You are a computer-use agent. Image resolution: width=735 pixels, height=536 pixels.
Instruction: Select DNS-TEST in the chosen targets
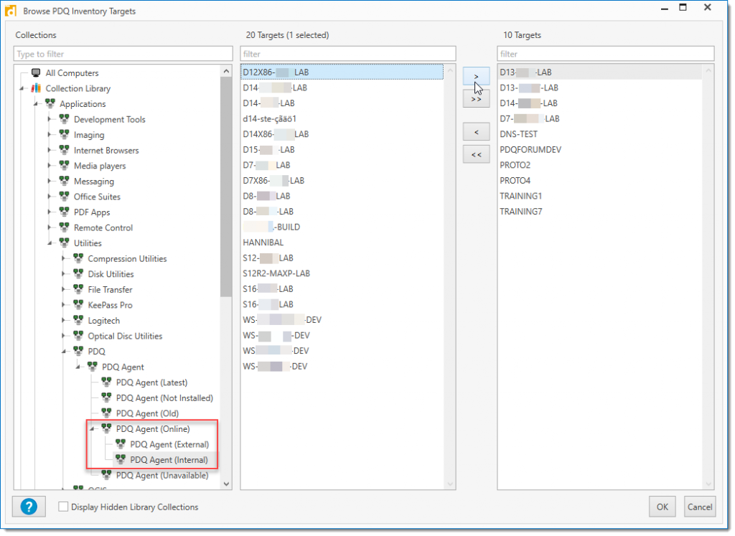coord(518,134)
